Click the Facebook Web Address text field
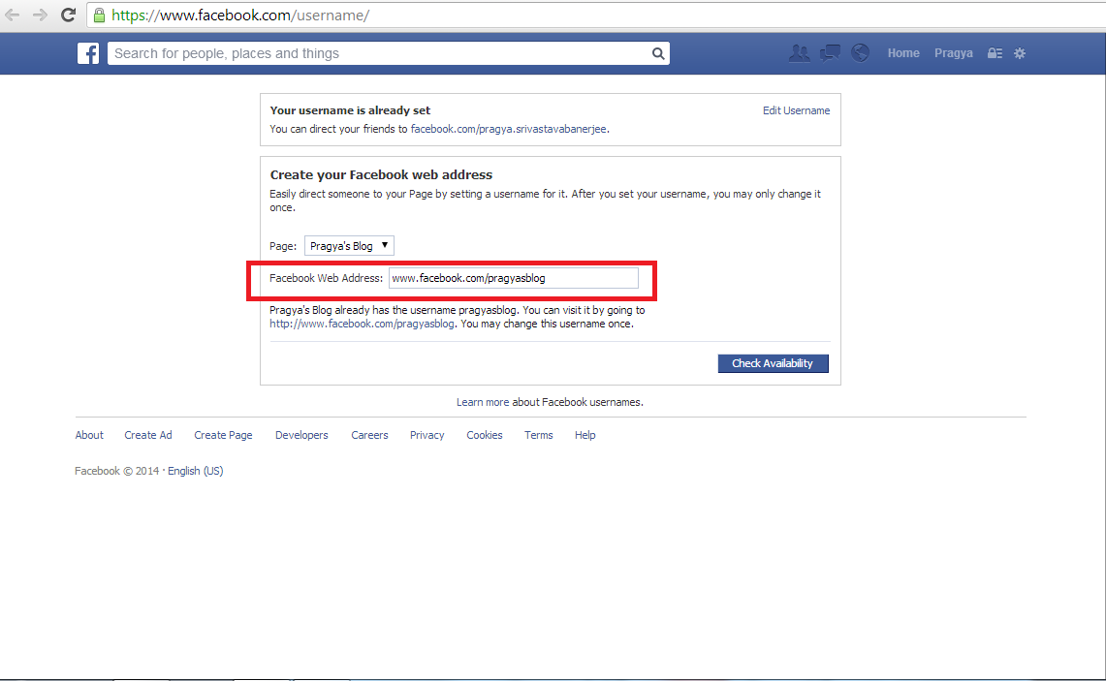This screenshot has width=1106, height=681. pyautogui.click(x=514, y=278)
